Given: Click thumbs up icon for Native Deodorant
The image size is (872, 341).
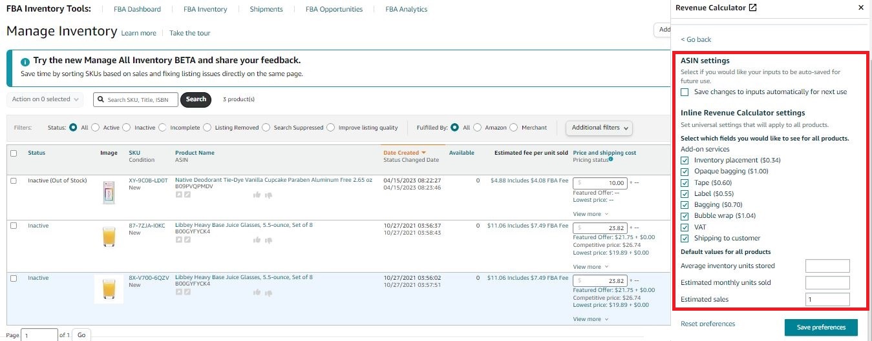Looking at the screenshot, I should point(257,194).
